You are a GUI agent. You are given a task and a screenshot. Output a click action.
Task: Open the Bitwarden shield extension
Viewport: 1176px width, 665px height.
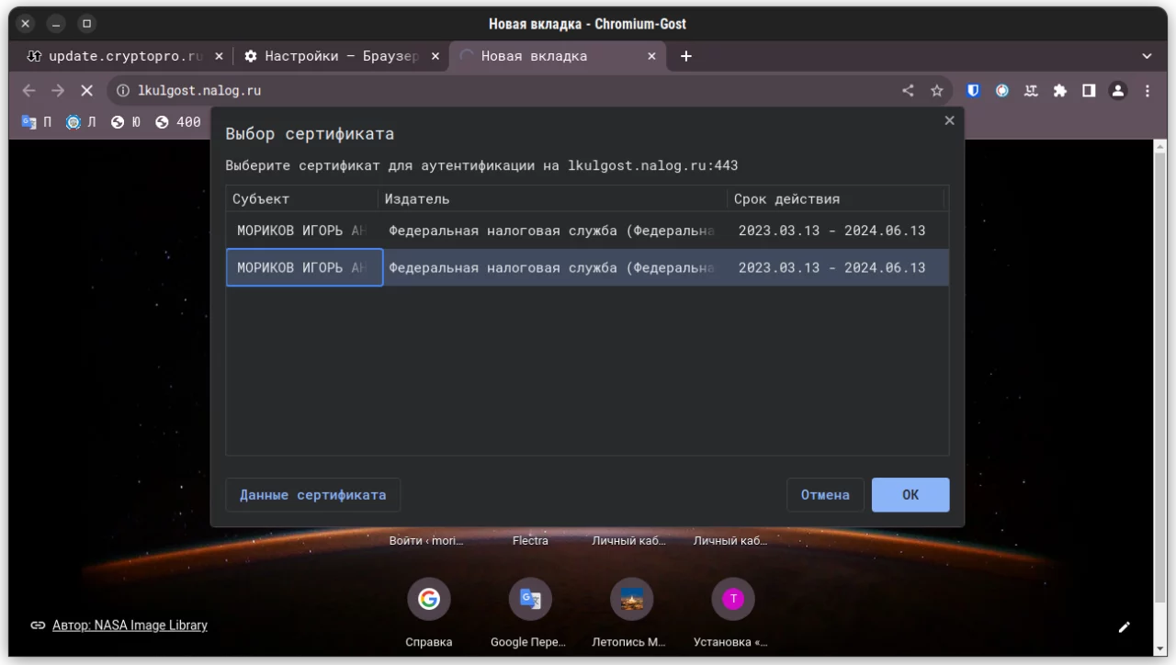[x=973, y=91]
